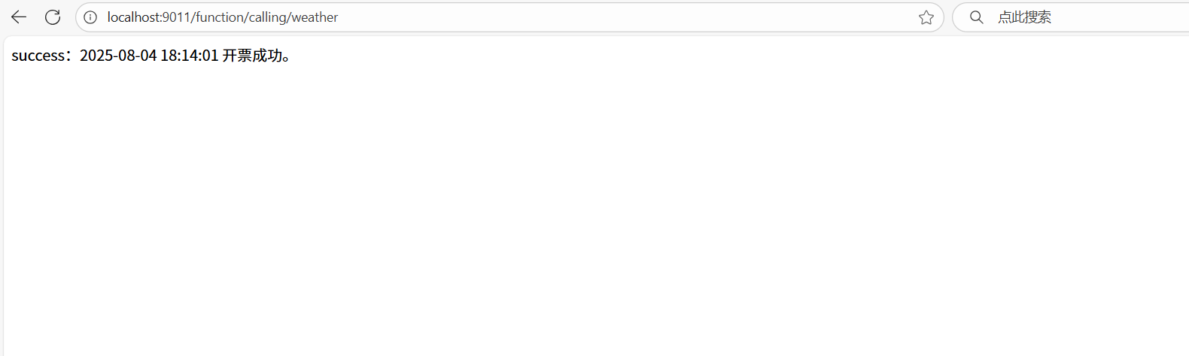1189x356 pixels.
Task: Click the left border strip of the page
Action: 2,195
